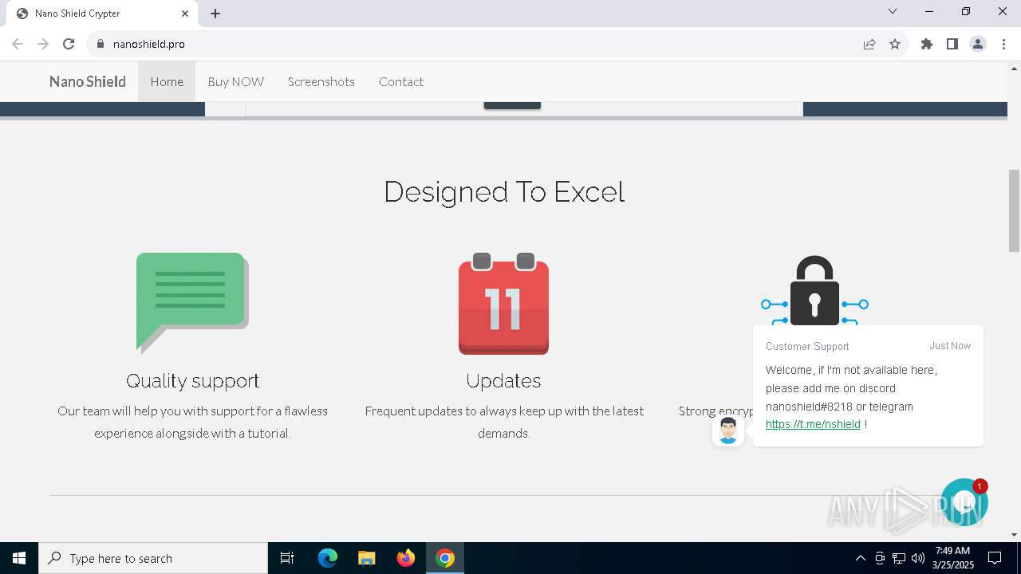1021x574 pixels.
Task: Click the customer support agent avatar
Action: [x=727, y=431]
